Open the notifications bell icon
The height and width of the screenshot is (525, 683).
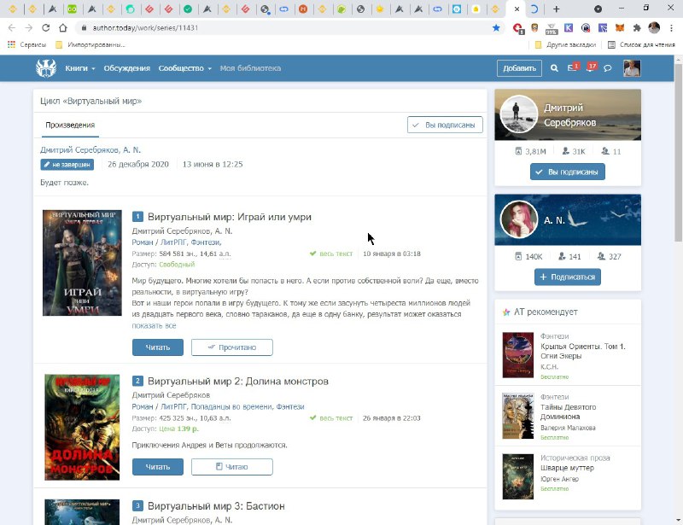click(590, 68)
